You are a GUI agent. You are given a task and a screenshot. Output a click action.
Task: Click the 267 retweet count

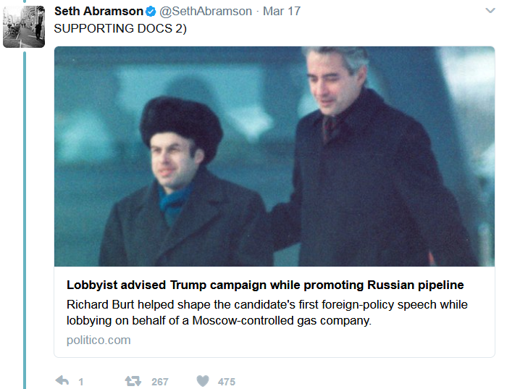159,382
